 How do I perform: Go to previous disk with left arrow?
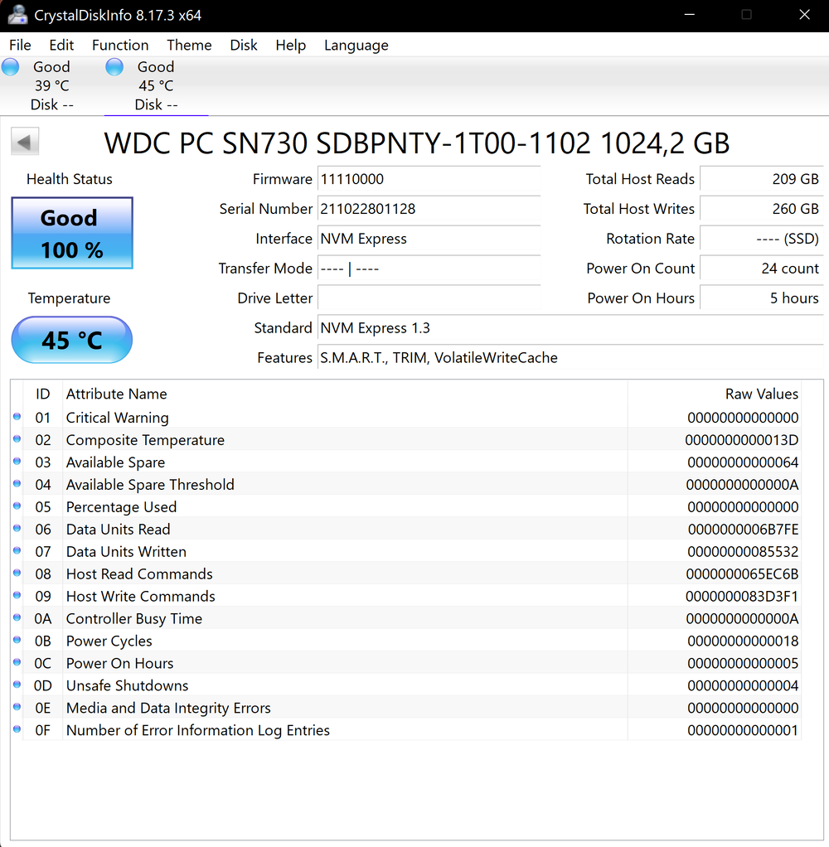point(25,142)
